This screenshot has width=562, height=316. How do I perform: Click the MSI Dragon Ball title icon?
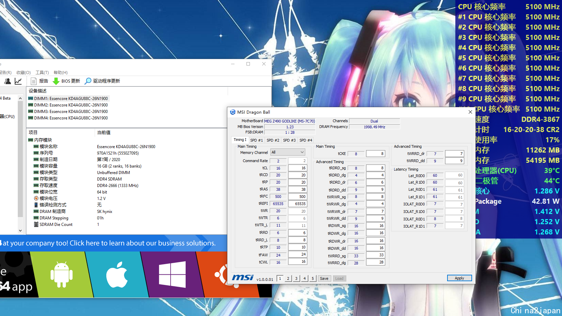point(233,112)
